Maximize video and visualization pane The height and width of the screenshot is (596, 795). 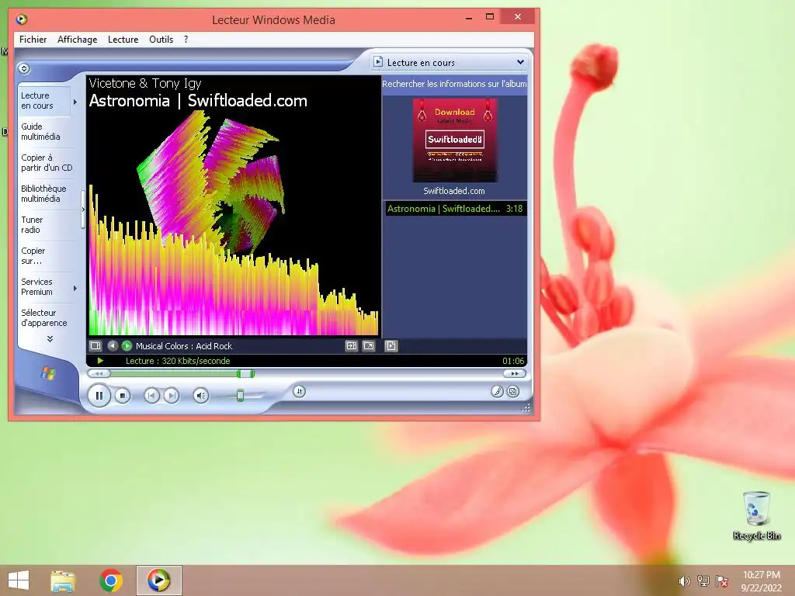(352, 345)
